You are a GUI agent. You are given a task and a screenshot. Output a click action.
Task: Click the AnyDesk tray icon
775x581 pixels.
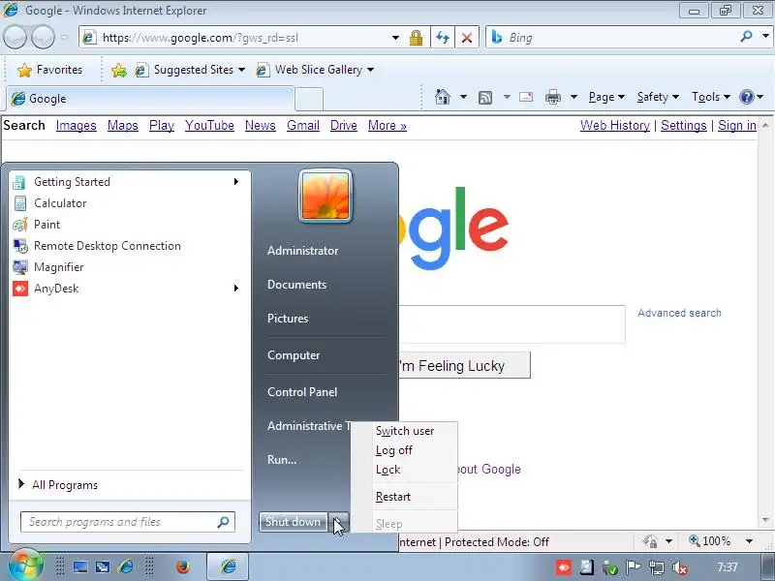[564, 567]
